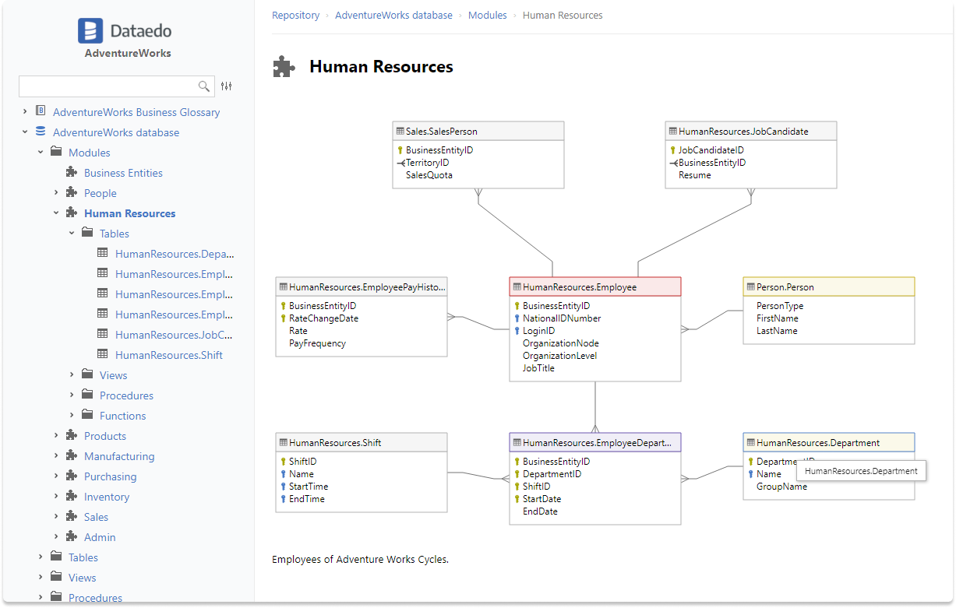Expand the People module node
956x608 pixels.
(x=56, y=193)
